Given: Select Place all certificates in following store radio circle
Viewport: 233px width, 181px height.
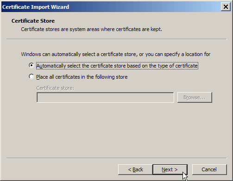Looking at the screenshot, I should coord(31,76).
